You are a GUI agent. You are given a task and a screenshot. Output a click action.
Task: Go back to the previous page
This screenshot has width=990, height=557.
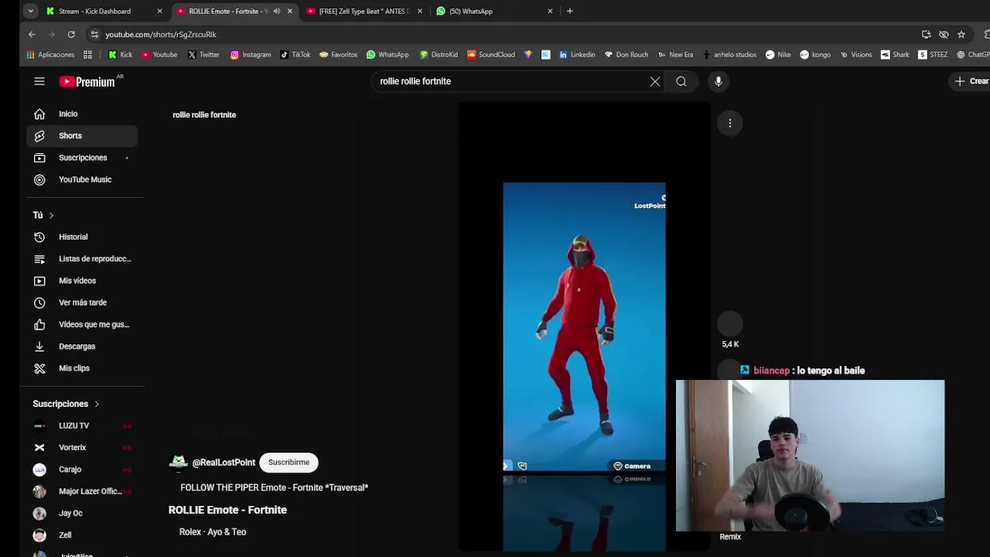tap(32, 34)
